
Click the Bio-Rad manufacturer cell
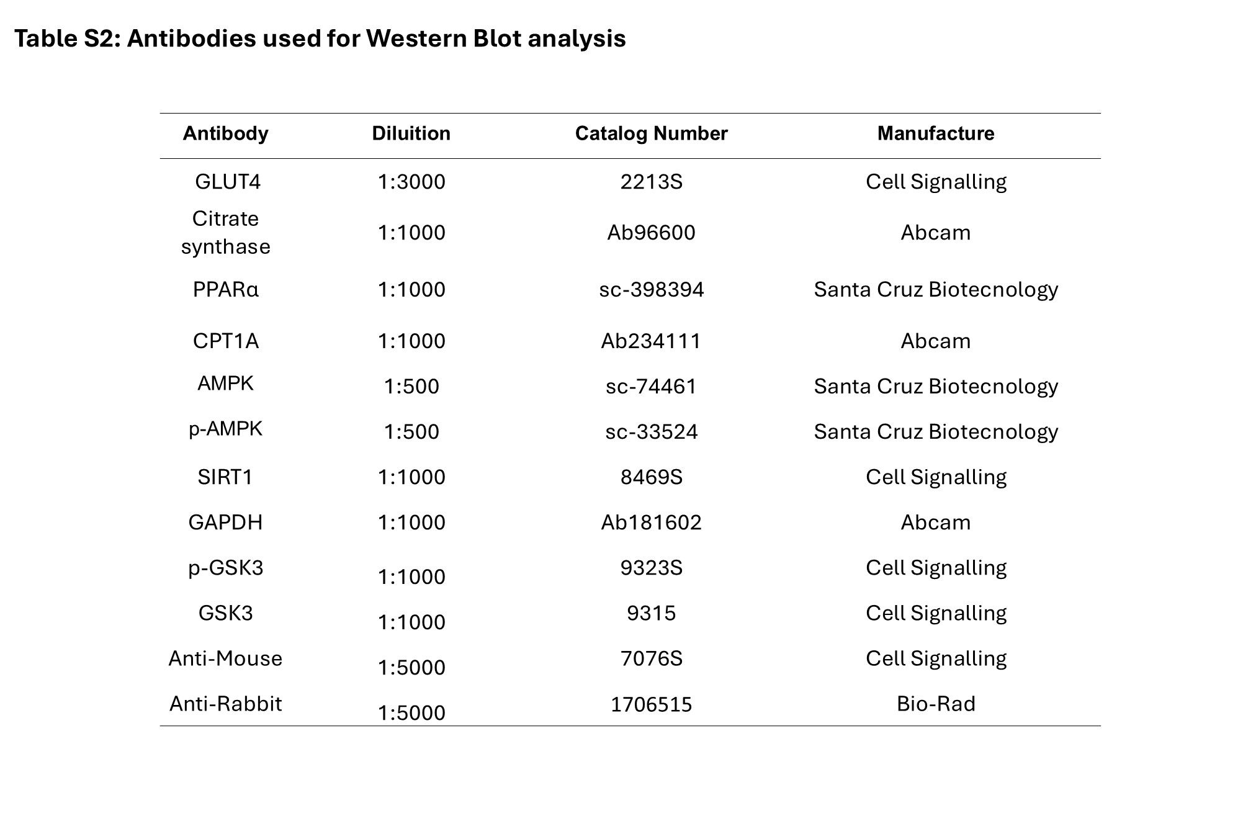pos(936,704)
